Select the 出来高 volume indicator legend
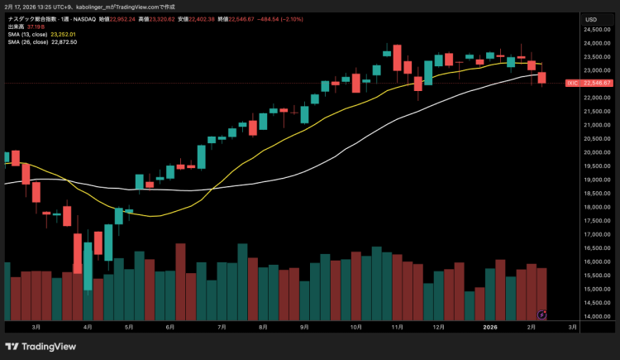Screen dimensions: 620x360 click(x=15, y=26)
